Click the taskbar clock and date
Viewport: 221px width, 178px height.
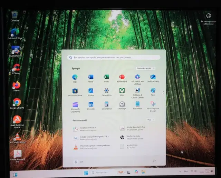click(x=204, y=171)
